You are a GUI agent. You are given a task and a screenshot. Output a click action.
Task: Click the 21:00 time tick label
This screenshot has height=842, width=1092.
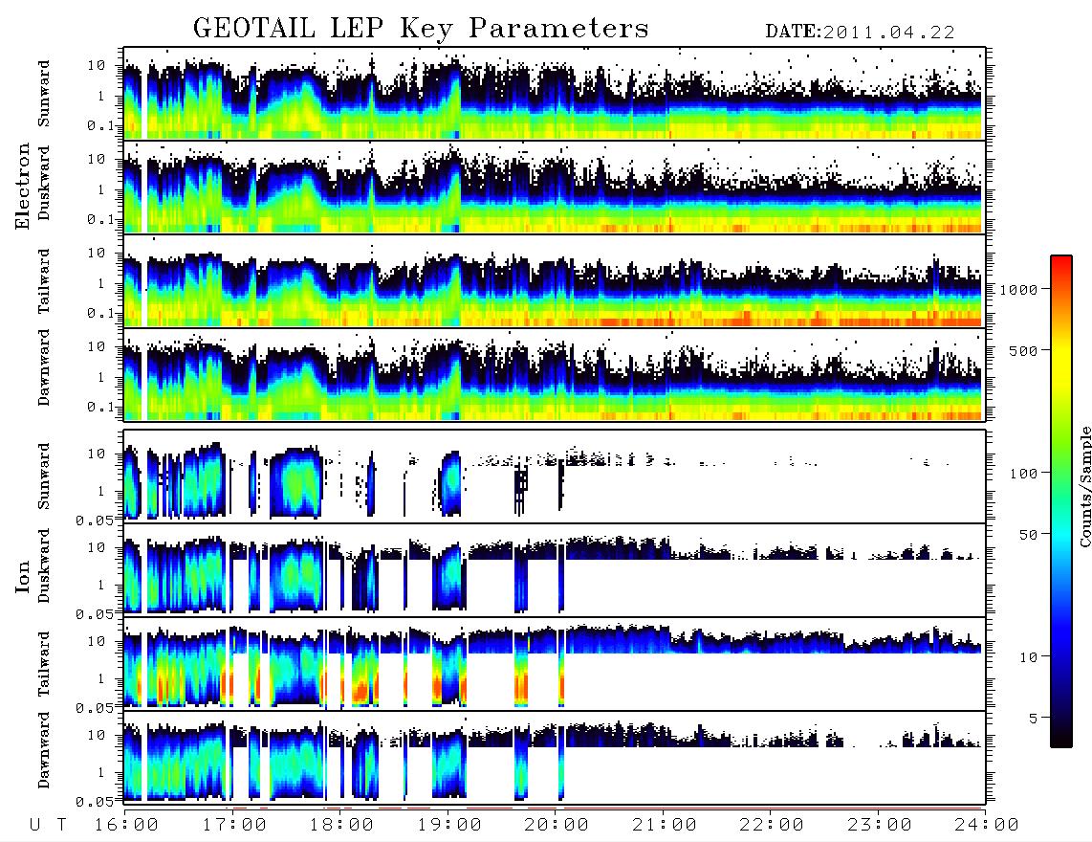point(664,825)
